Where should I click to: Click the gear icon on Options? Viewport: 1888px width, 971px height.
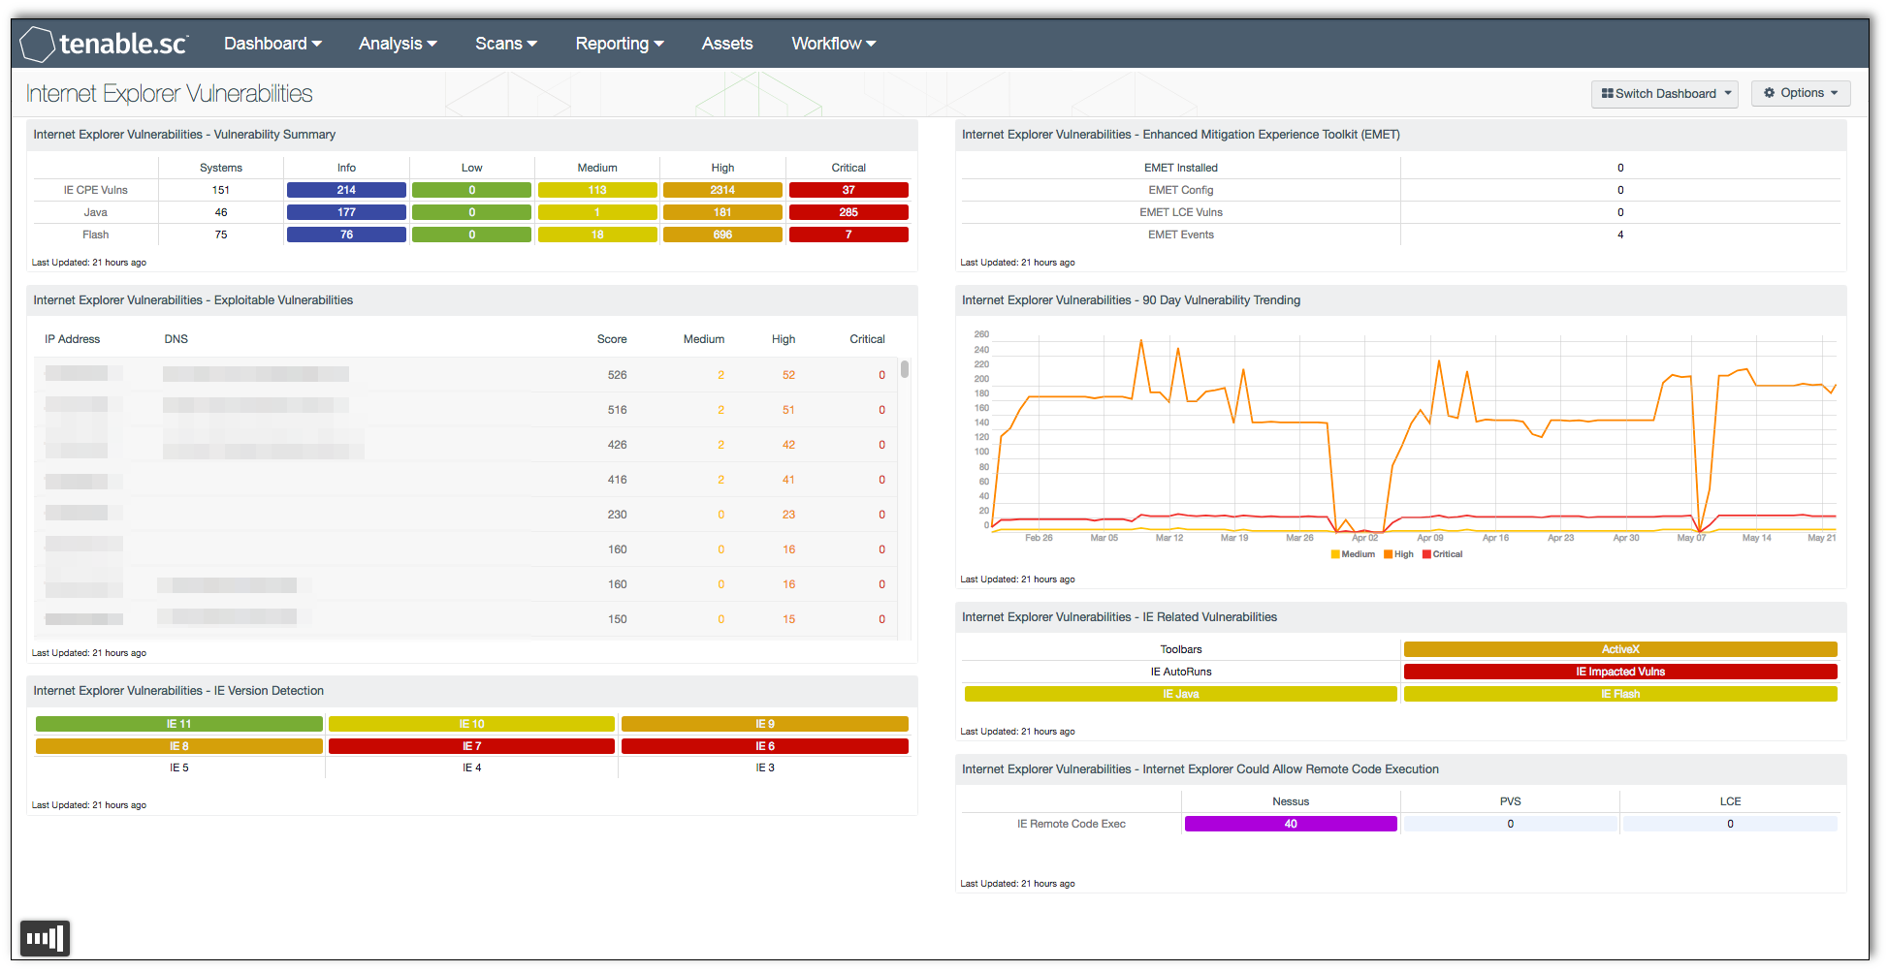click(1769, 93)
